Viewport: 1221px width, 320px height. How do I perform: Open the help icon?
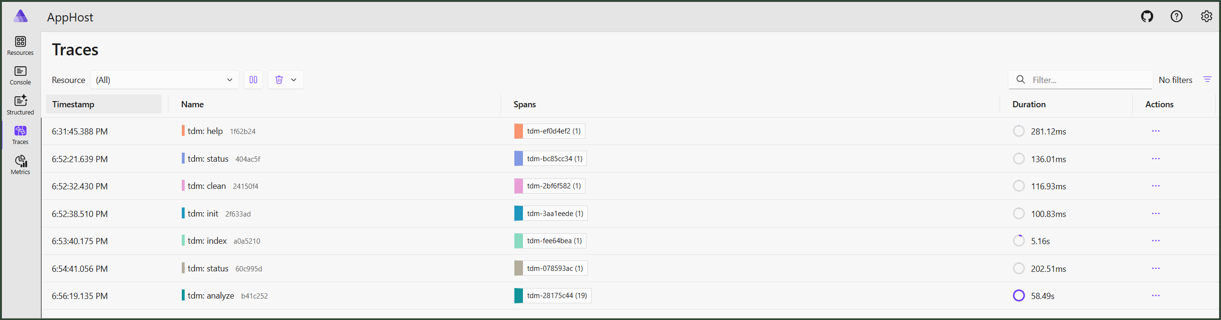coord(1177,17)
